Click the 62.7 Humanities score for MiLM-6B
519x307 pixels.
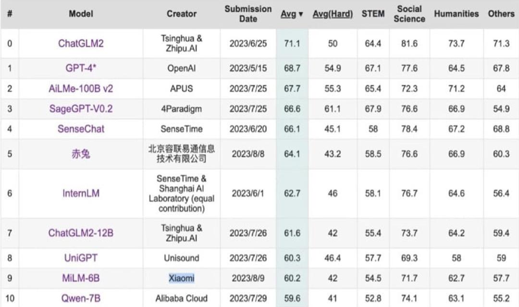[x=456, y=278]
